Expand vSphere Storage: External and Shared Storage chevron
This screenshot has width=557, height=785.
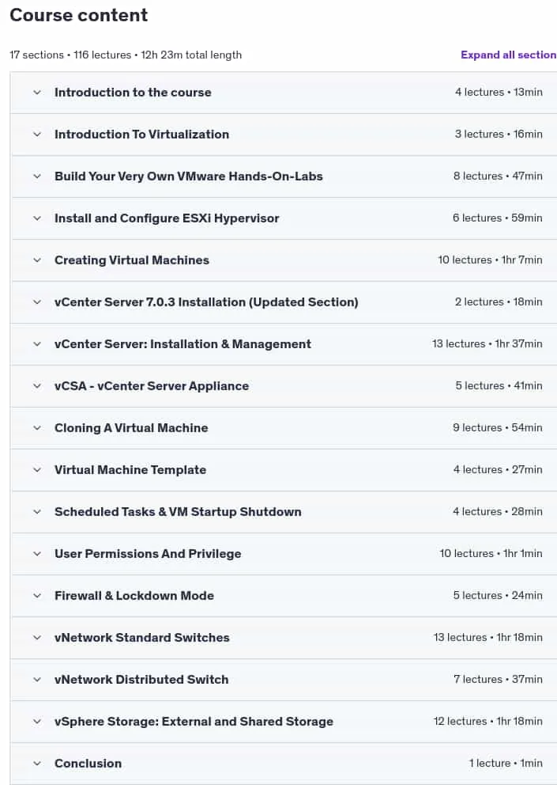37,722
